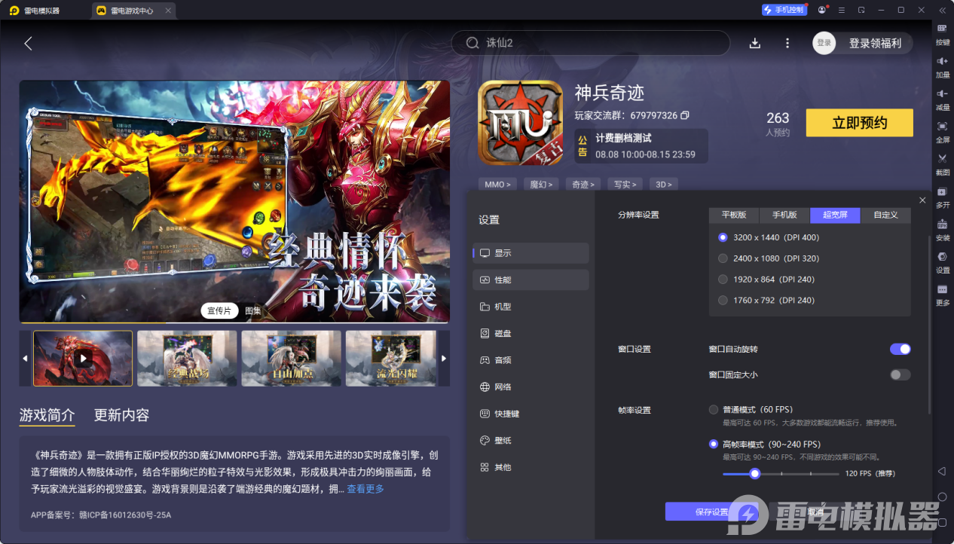Viewport: 954px width, 544px height.
Task: Open emulator 设置 from right sidebar
Action: coord(942,261)
